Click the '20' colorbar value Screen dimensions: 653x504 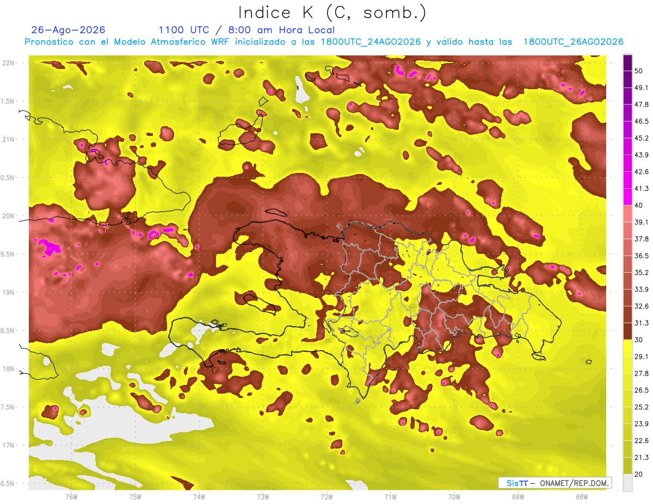point(639,474)
